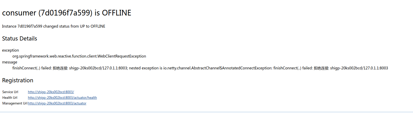Click the consumer is OFFLINE main heading
The image size is (413, 113).
pos(67,13)
